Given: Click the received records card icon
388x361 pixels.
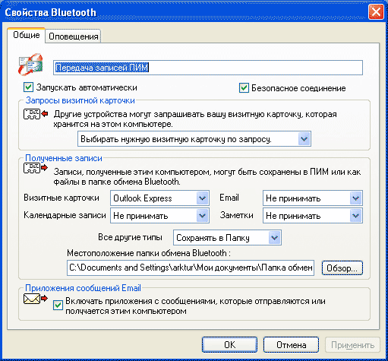Looking at the screenshot, I should (x=36, y=168).
